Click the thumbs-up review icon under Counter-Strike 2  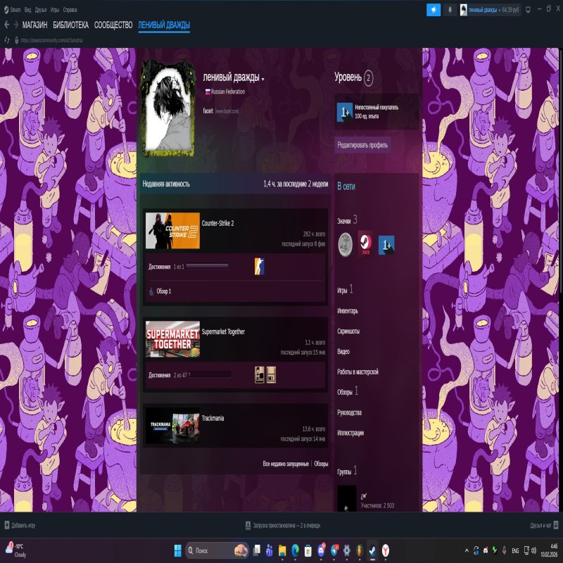(x=151, y=291)
